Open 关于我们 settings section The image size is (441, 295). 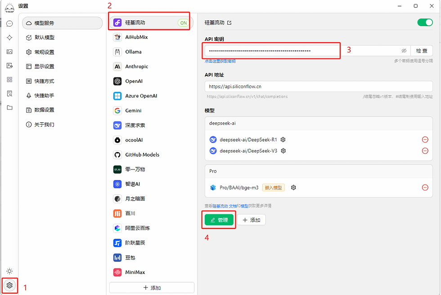[x=62, y=125]
